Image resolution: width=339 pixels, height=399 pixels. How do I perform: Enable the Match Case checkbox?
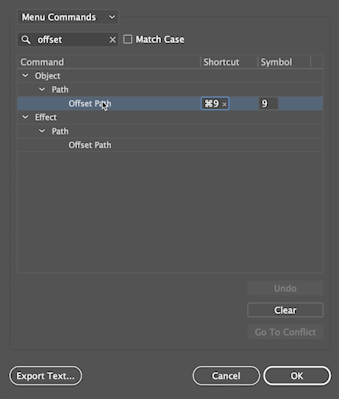point(127,39)
